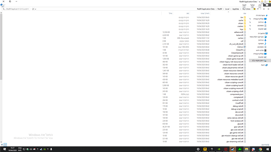Open recent locations dropdown
271x152 pixels.
pyautogui.click(x=261, y=9)
